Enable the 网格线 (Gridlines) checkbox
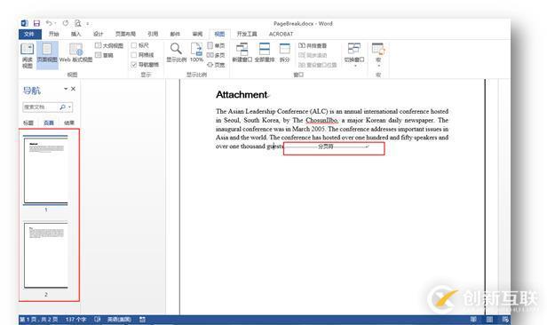Screen dimensions: 547x325 point(133,55)
